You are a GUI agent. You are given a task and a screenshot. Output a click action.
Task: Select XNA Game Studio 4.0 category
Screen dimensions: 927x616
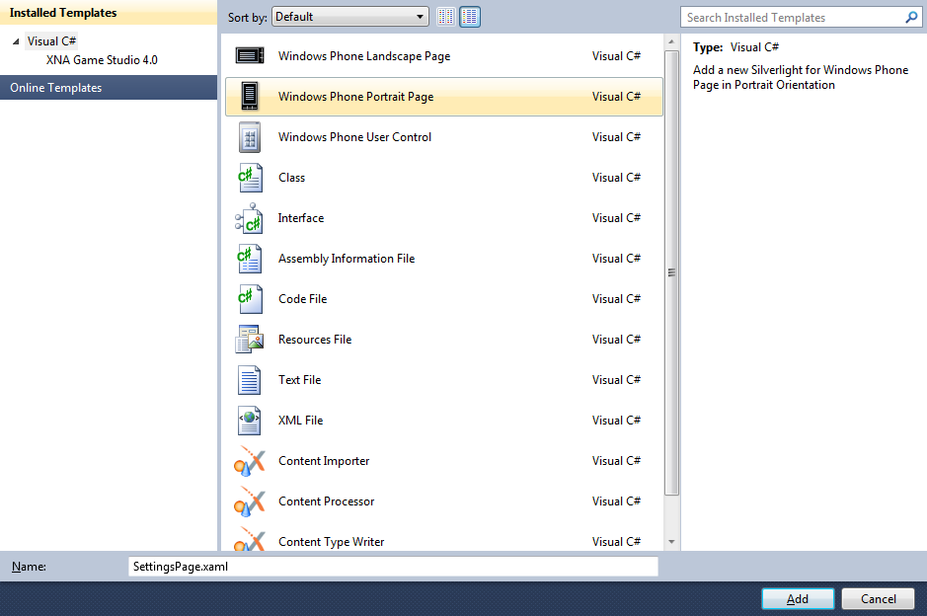[x=102, y=59]
